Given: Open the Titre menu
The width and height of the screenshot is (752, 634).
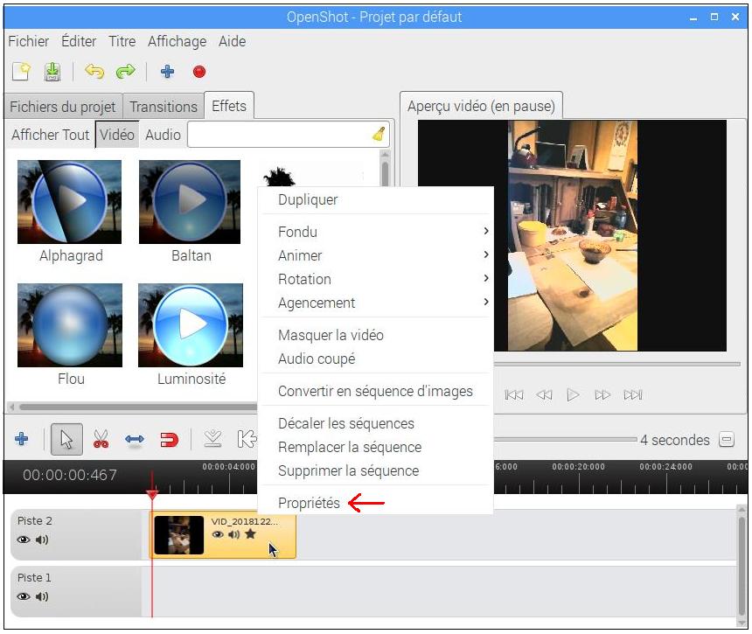Looking at the screenshot, I should click(122, 41).
